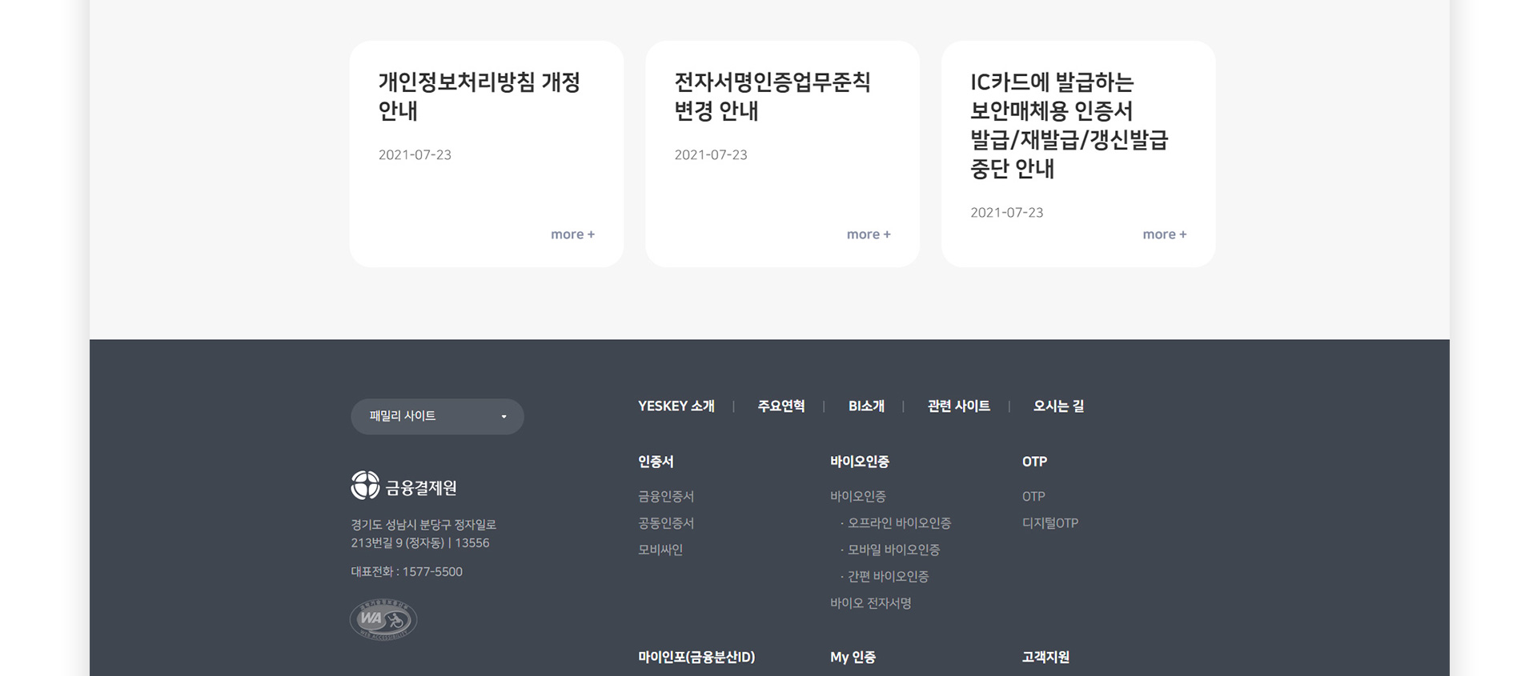The height and width of the screenshot is (676, 1537).
Task: Open more for IC카드 인증서 발급 중단 notice
Action: point(1164,234)
